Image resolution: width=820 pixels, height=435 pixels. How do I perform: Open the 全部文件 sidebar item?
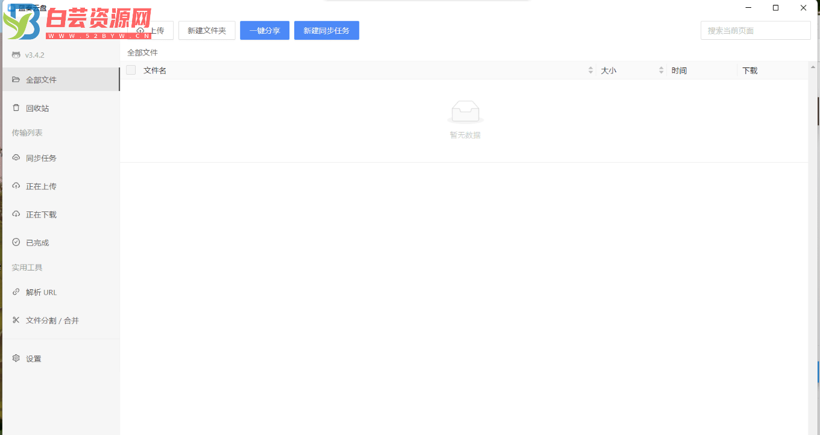tap(60, 80)
